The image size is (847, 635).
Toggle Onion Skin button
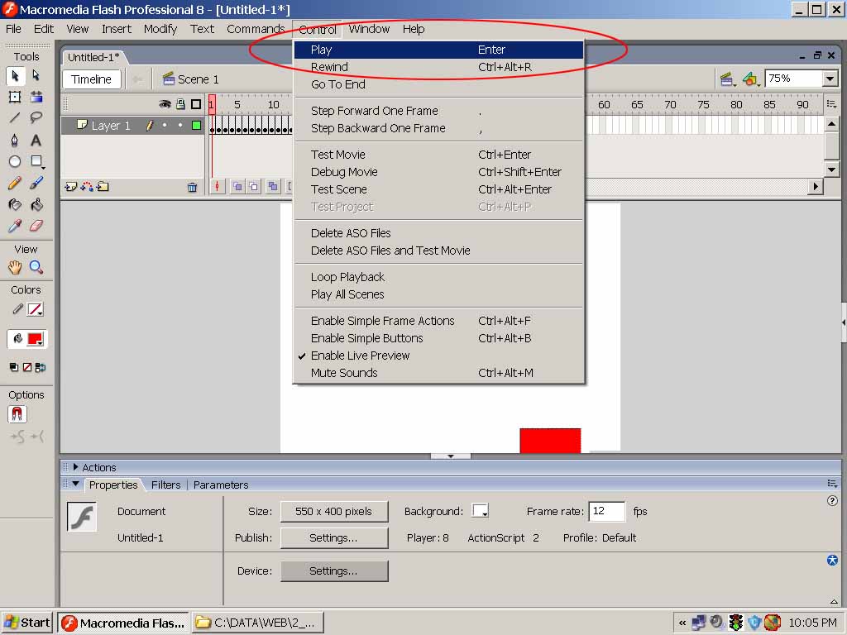[237, 186]
